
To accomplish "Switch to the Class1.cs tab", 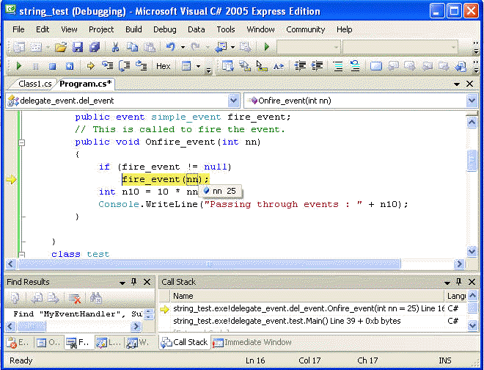I will point(34,84).
